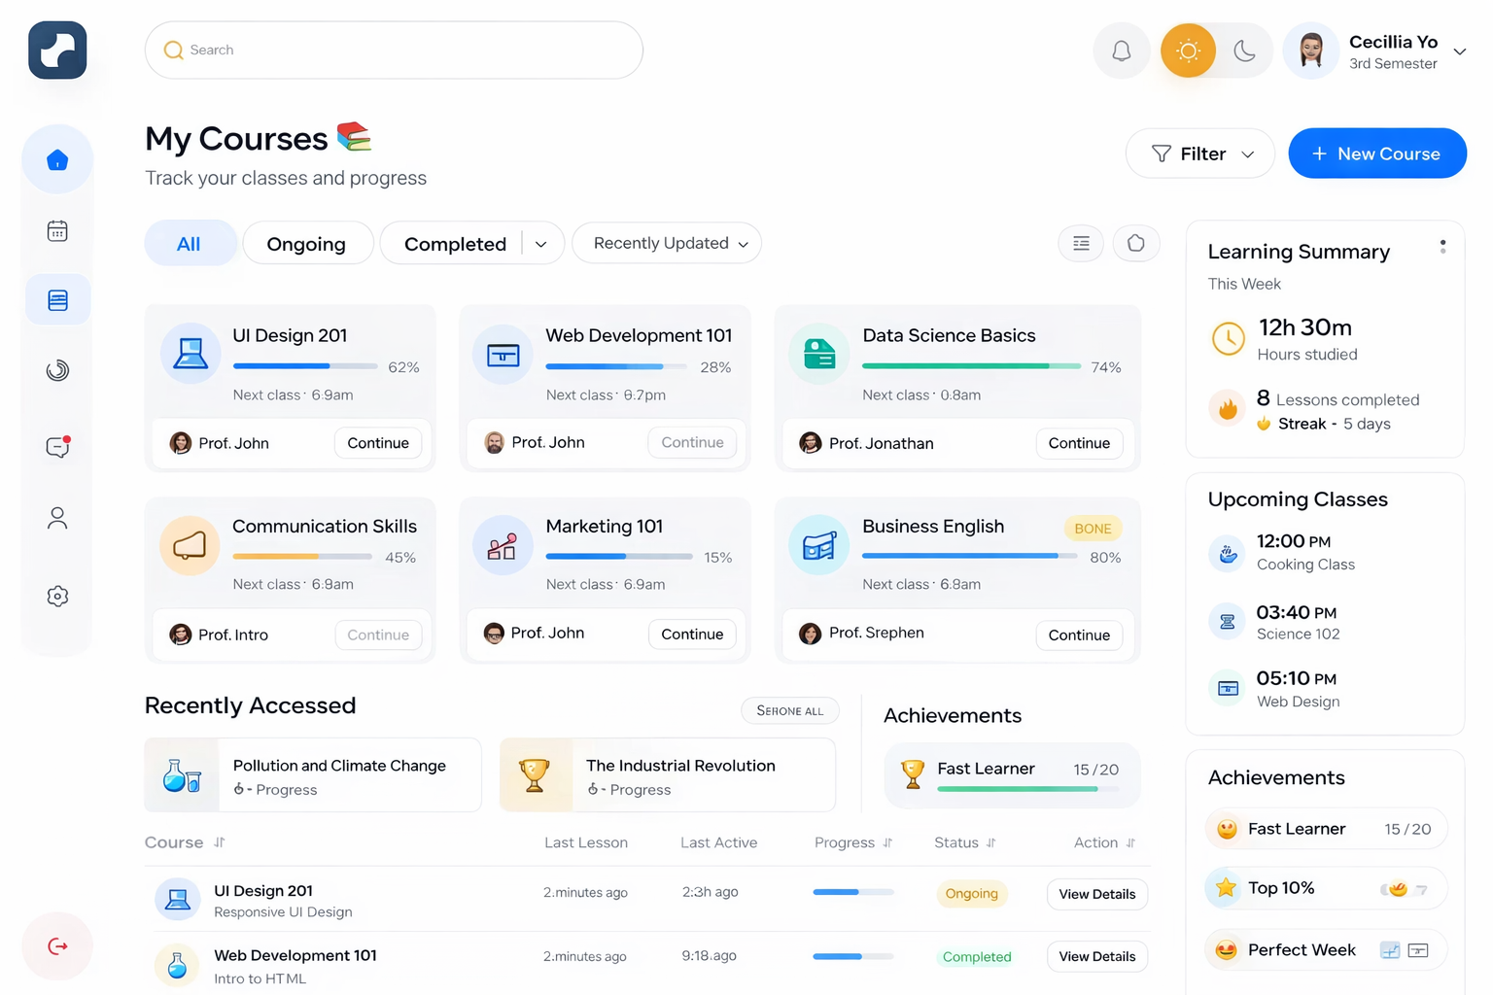Toggle the card view pentagon icon

click(x=1136, y=243)
